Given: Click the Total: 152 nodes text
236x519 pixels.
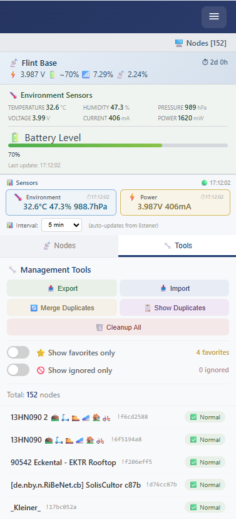Looking at the screenshot, I should click(33, 395).
